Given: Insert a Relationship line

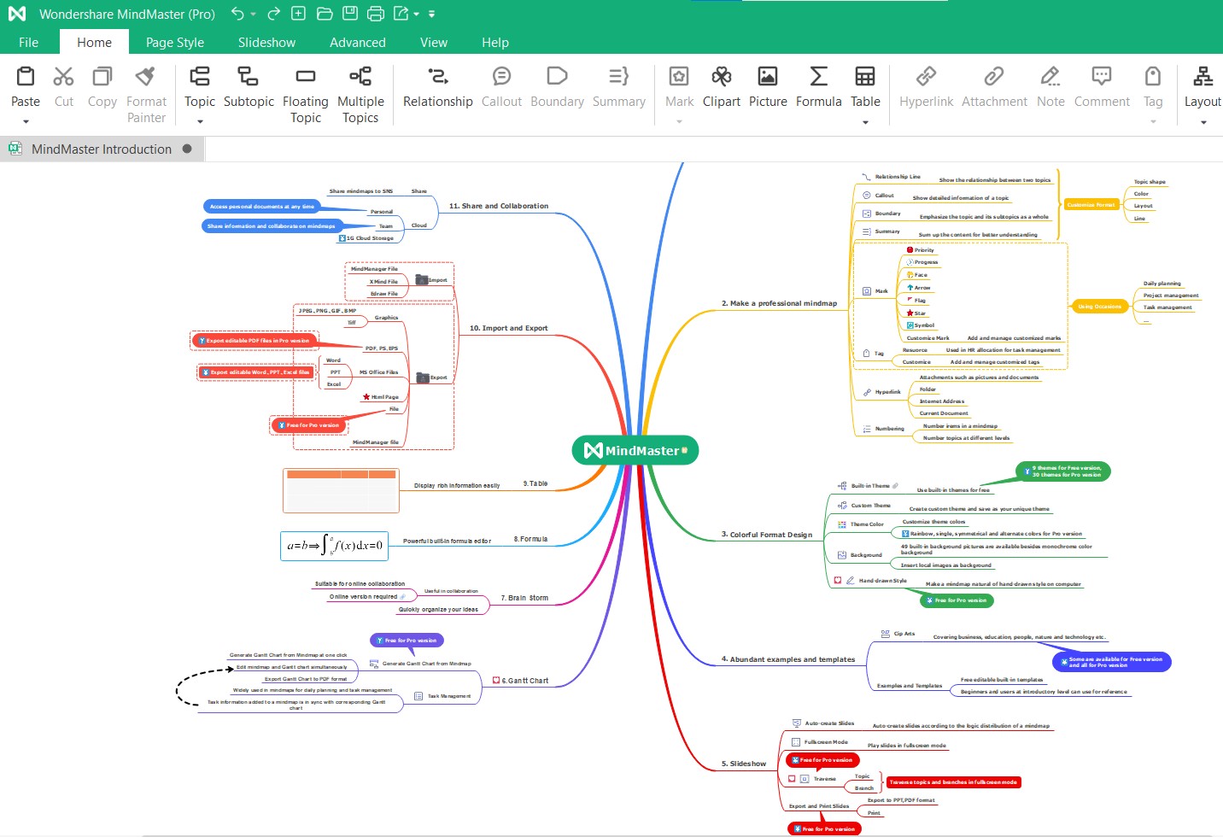Looking at the screenshot, I should pos(437,87).
